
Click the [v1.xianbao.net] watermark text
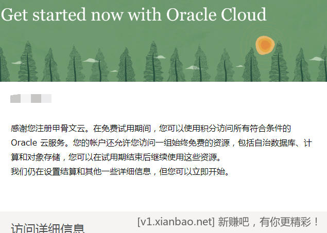pos(175,222)
